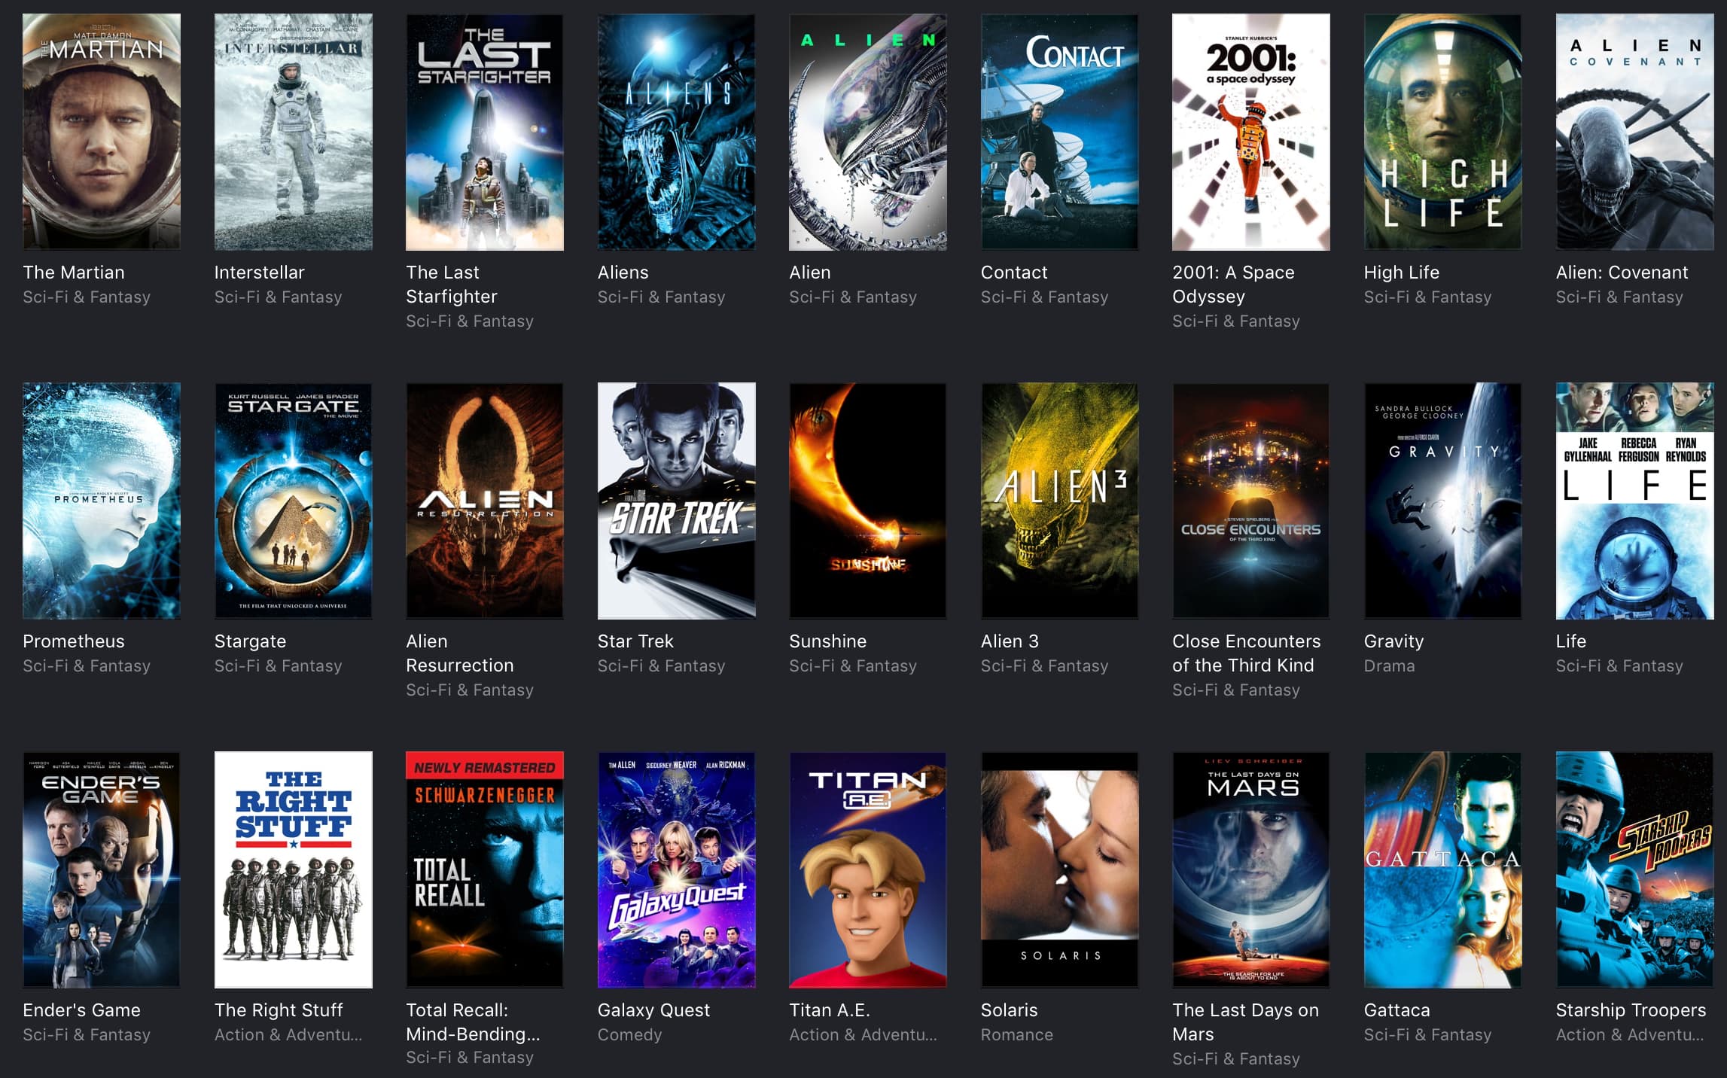Select The Last Starfighter poster
1727x1078 pixels.
click(485, 132)
